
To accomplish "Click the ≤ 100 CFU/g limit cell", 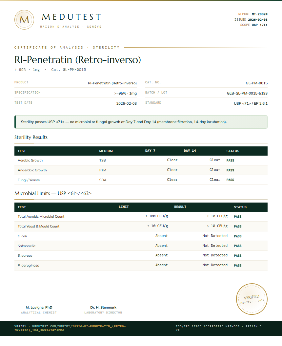I will (156, 216).
